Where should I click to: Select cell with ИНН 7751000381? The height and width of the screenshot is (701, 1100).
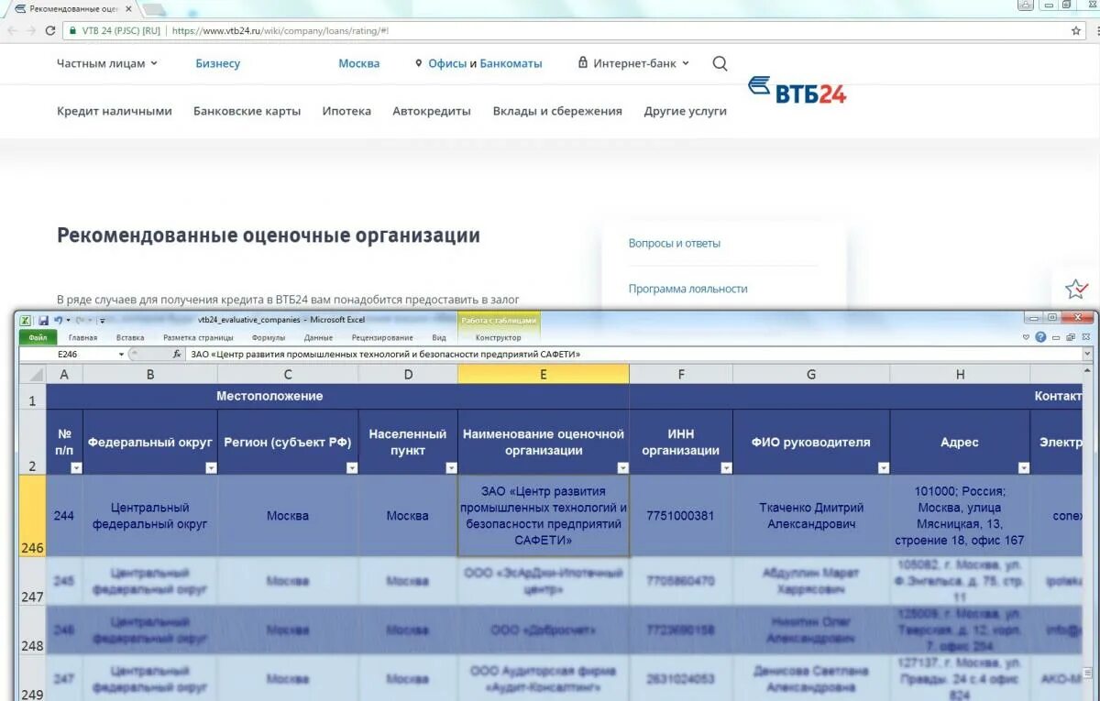click(x=680, y=515)
